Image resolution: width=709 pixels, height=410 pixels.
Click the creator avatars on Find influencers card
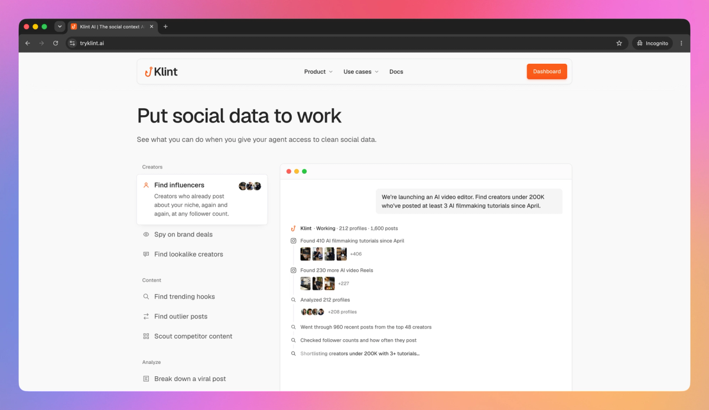[x=250, y=186]
